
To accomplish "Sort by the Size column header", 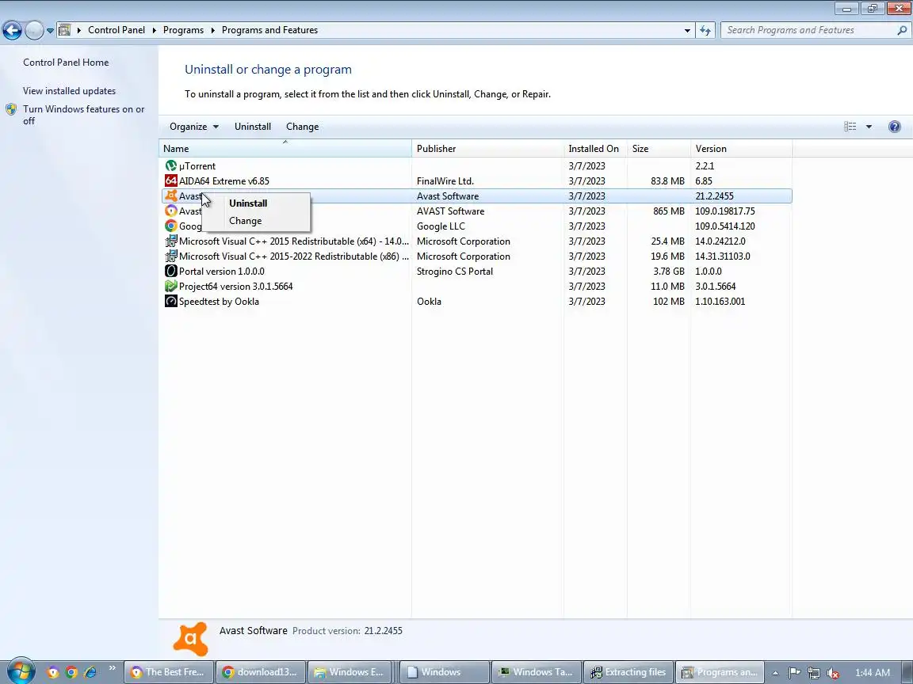I will click(659, 149).
